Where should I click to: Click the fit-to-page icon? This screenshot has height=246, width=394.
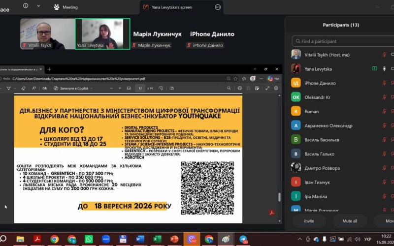point(129,89)
